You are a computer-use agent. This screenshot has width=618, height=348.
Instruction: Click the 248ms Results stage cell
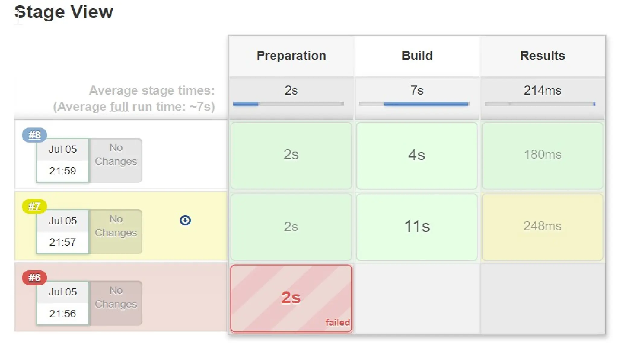click(x=542, y=227)
